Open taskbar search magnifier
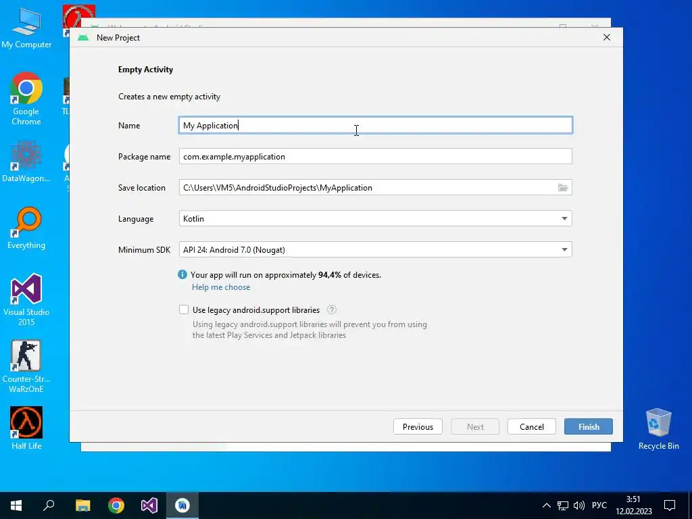The image size is (692, 519). coord(49,505)
